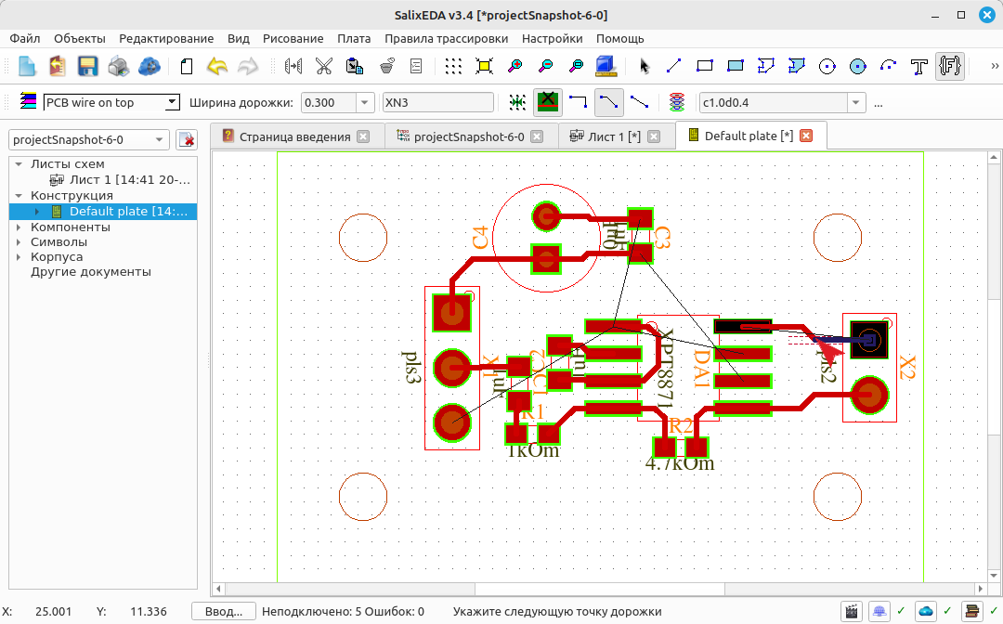Undo the last action
1003x624 pixels.
pyautogui.click(x=217, y=66)
